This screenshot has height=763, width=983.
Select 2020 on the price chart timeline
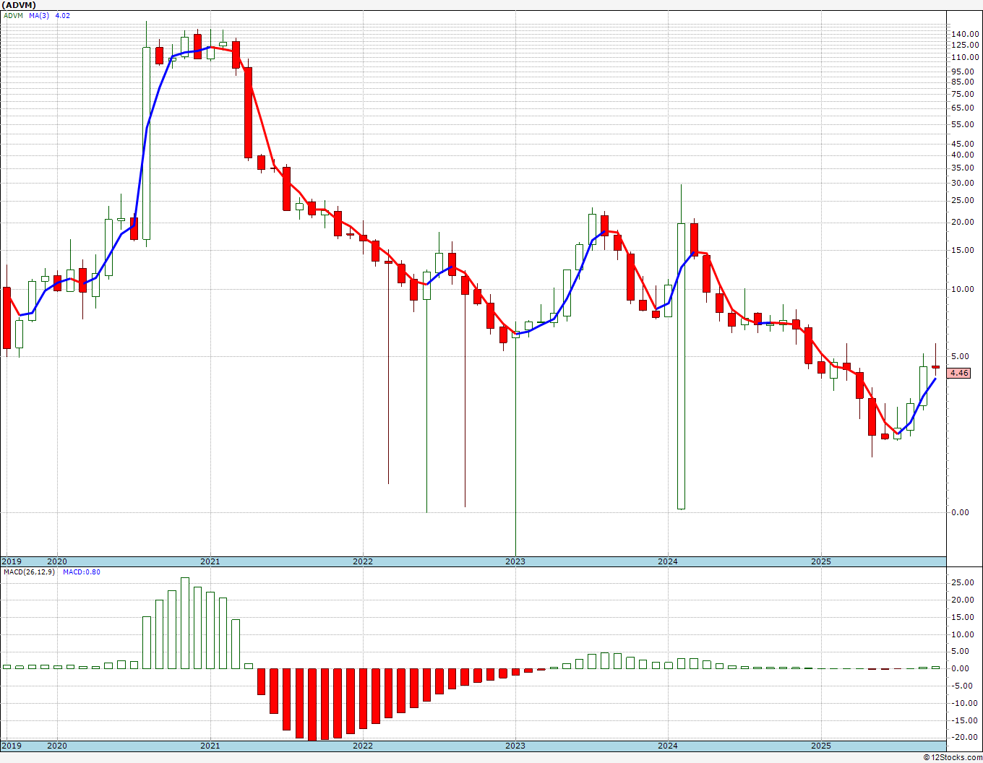coord(56,561)
